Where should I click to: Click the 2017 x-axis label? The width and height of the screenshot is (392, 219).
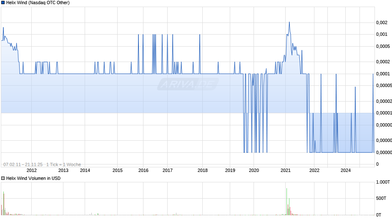[168, 170]
